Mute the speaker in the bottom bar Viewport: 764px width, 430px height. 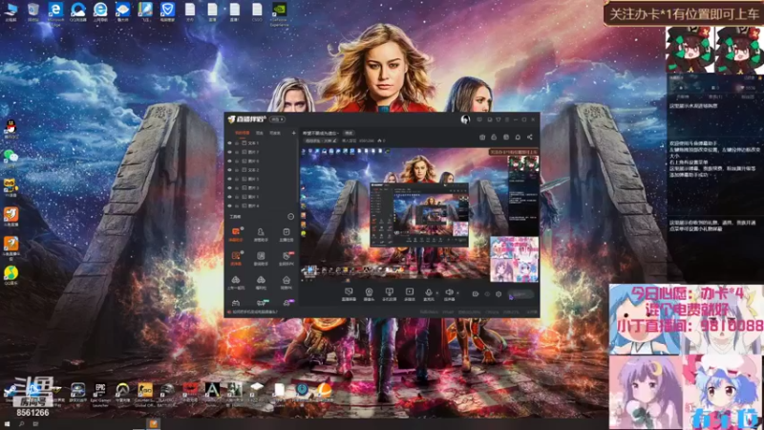point(449,294)
